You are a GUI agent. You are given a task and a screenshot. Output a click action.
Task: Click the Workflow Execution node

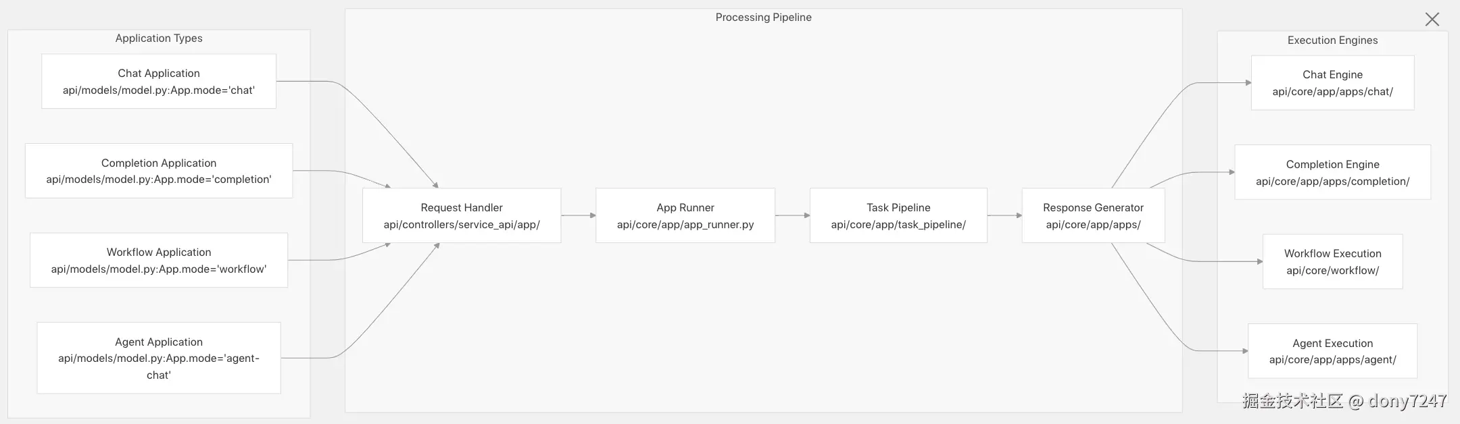coord(1332,261)
